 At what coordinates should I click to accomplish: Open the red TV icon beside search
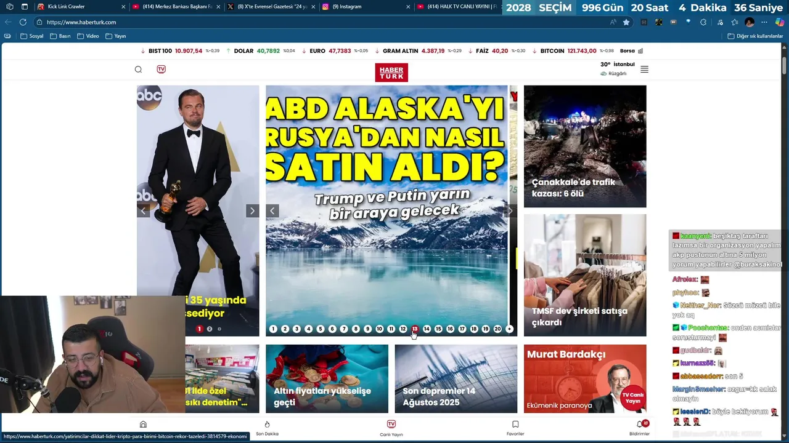[161, 70]
